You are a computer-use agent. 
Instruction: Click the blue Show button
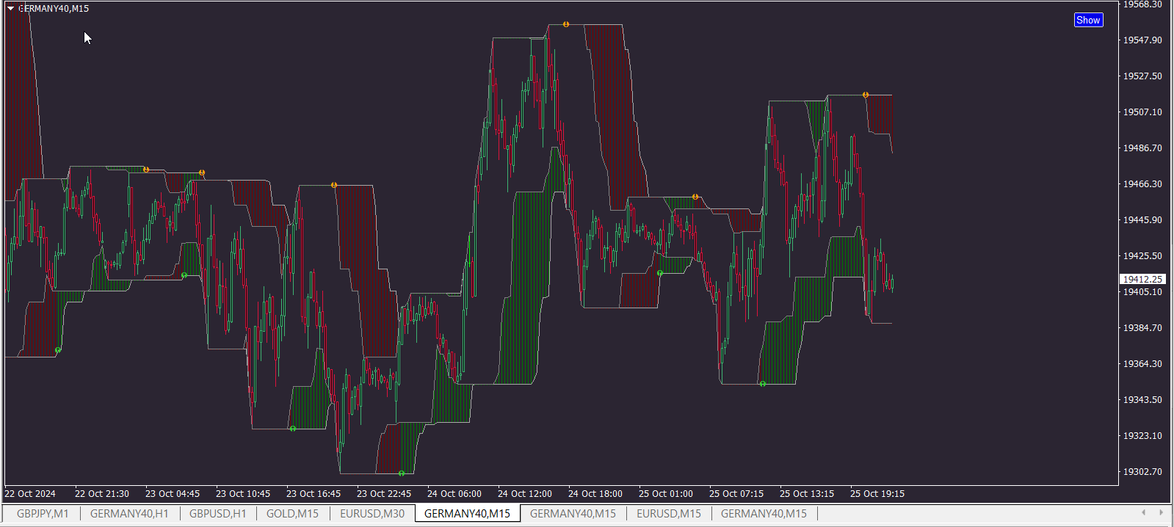coord(1088,20)
